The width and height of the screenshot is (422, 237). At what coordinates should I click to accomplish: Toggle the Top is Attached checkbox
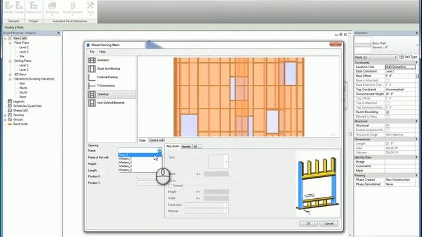point(388,103)
